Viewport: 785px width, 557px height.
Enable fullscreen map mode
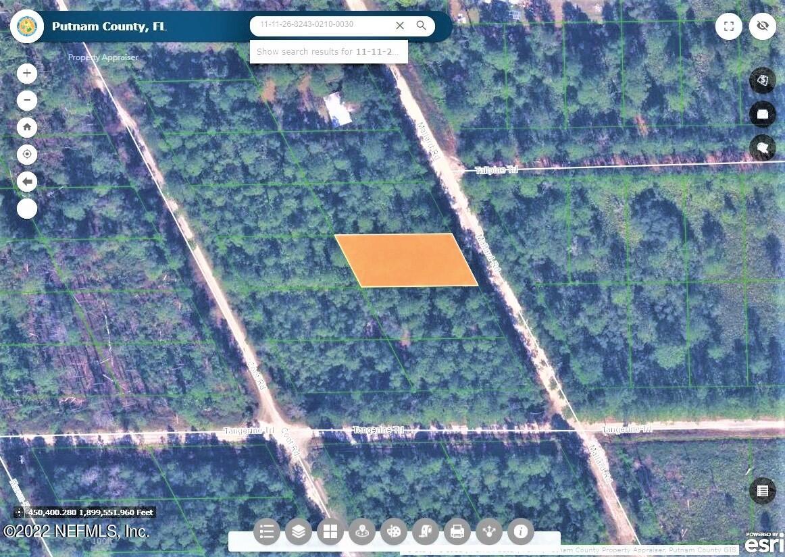pyautogui.click(x=729, y=26)
